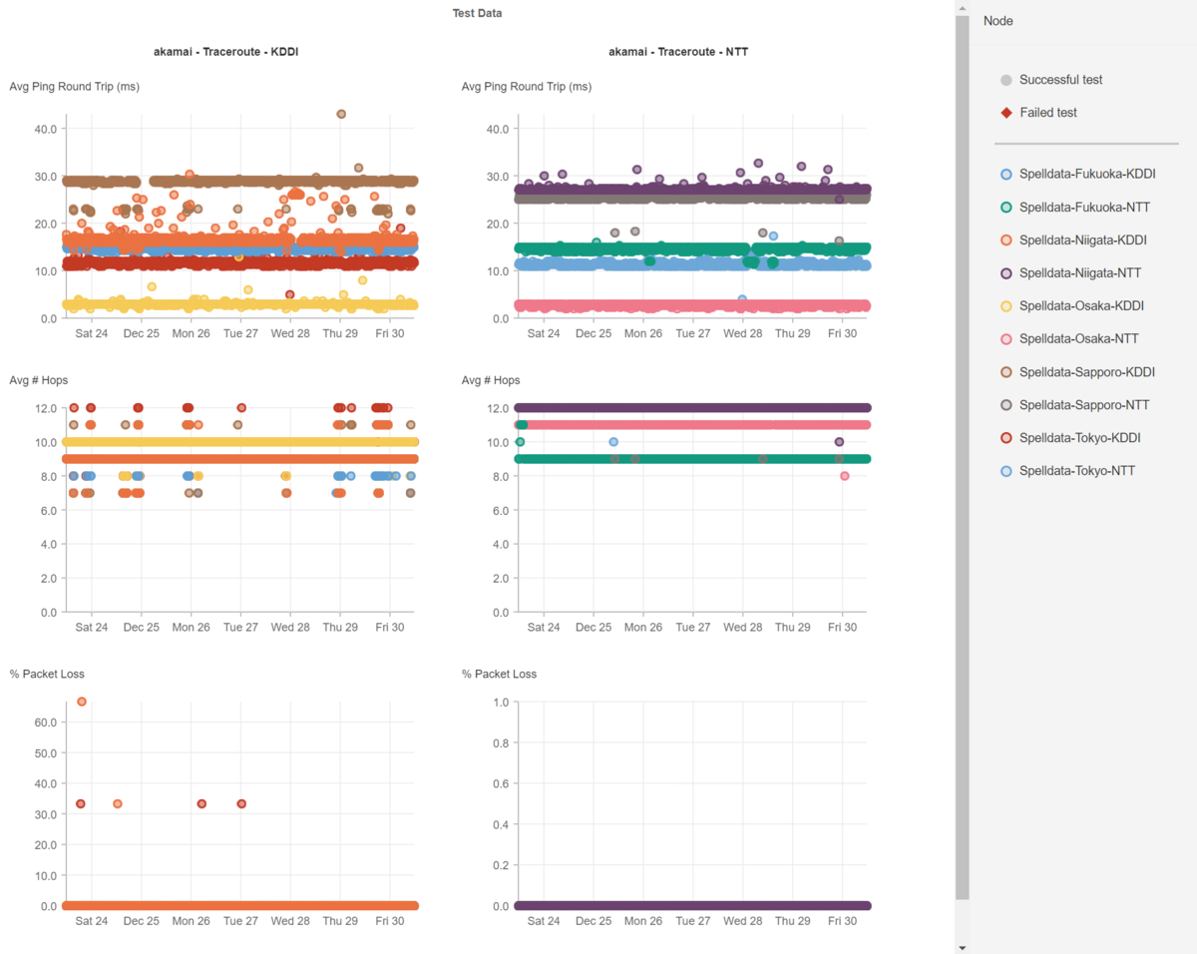Toggle Spelldata-Niigata-KDDI legend entry

[1073, 239]
